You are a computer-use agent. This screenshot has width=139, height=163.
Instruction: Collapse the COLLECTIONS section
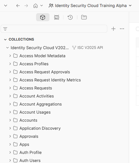(x=5, y=39)
